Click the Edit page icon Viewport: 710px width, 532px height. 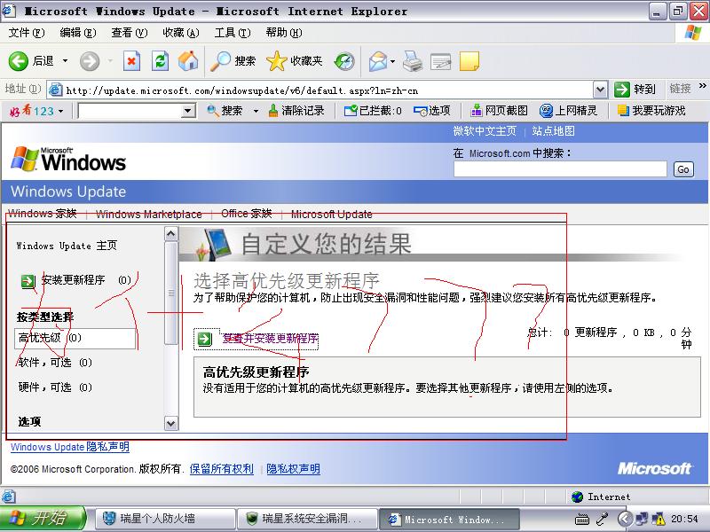point(440,61)
